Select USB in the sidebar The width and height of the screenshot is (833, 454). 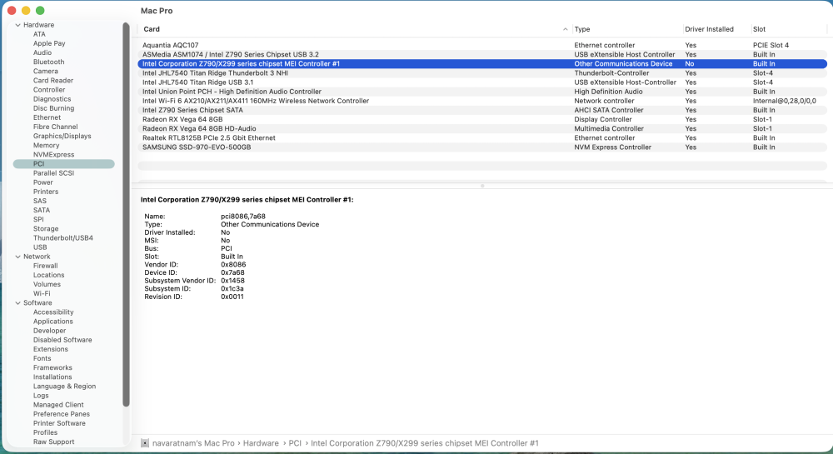point(40,247)
